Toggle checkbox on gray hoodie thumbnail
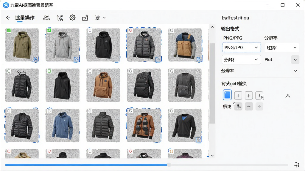This screenshot has width=305, height=171. [49, 31]
